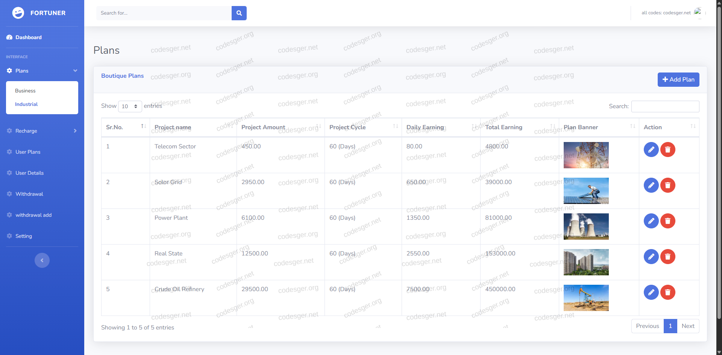Open the Solor Grid banner thumbnail
The image size is (722, 355).
(x=586, y=191)
